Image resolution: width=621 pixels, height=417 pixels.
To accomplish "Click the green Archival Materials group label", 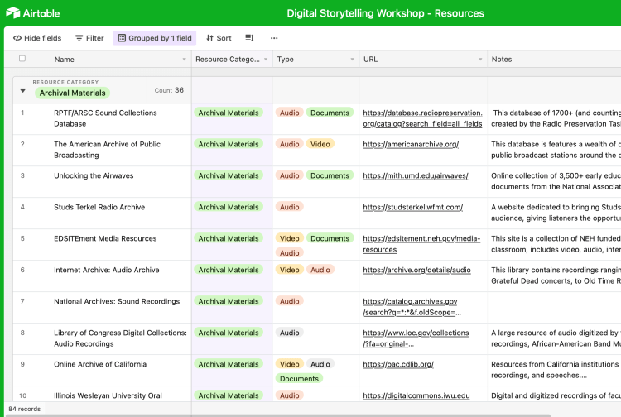I will [x=72, y=93].
